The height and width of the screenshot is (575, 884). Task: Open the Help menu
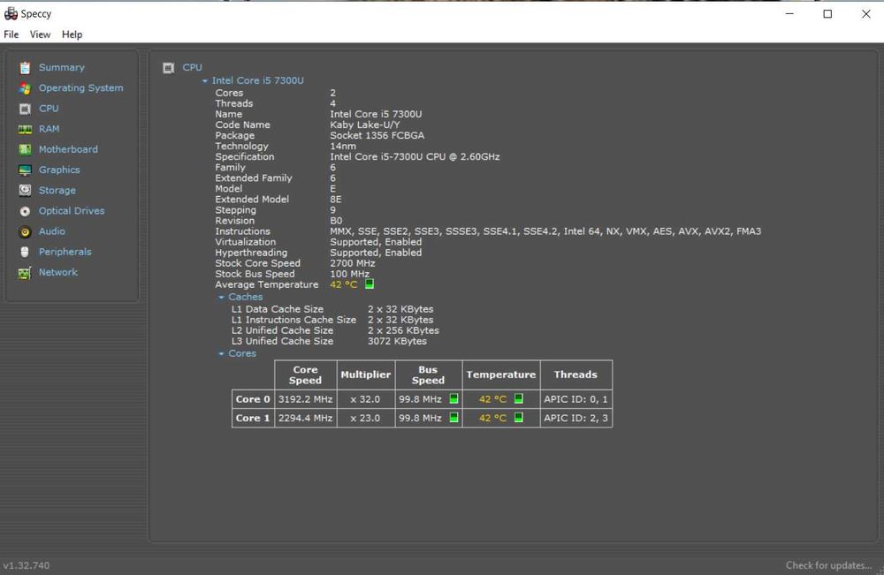(72, 34)
